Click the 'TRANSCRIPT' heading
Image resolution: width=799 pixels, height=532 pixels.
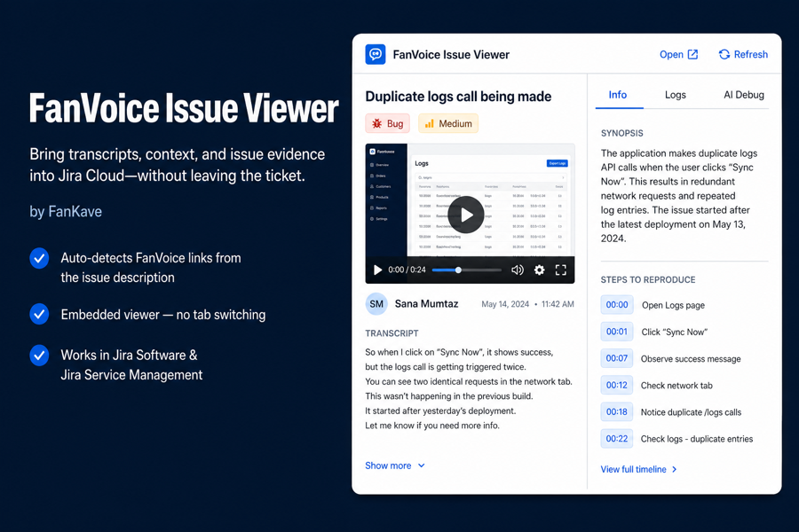point(392,333)
